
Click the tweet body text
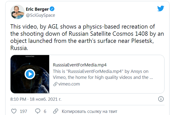(87, 37)
